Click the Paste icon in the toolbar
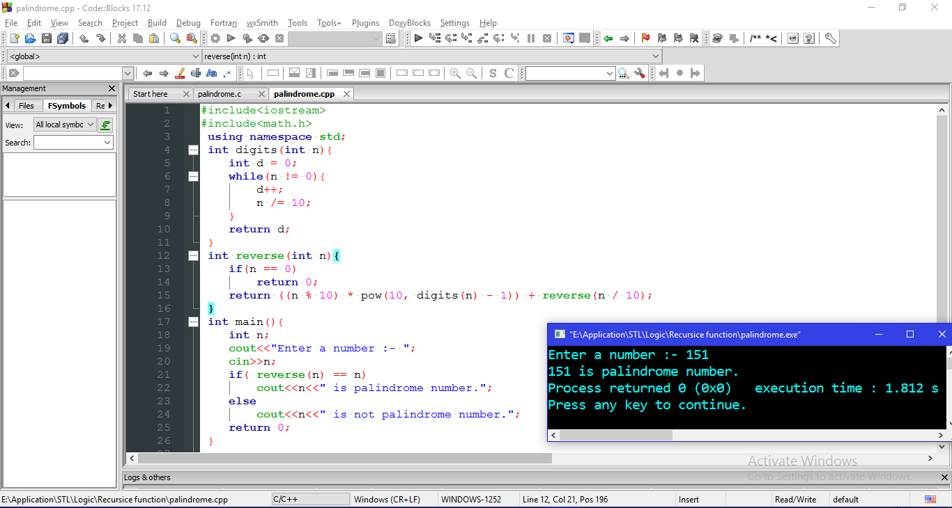The image size is (952, 508). pos(154,38)
